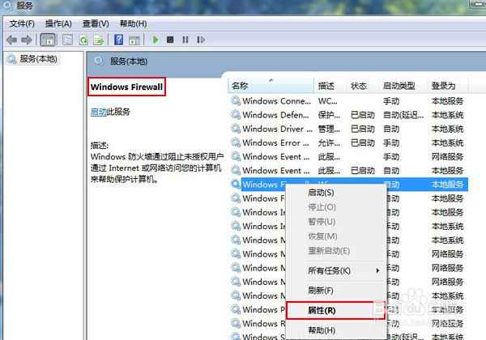
Task: Click the Export list toolbar icon
Action: pyautogui.click(x=99, y=40)
